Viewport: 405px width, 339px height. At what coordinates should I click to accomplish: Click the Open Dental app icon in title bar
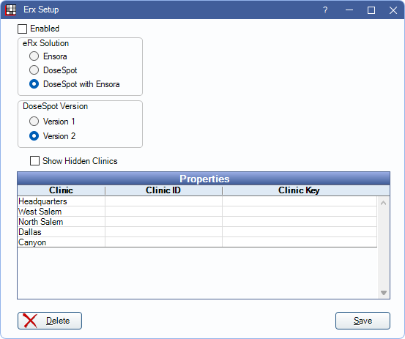[10, 10]
